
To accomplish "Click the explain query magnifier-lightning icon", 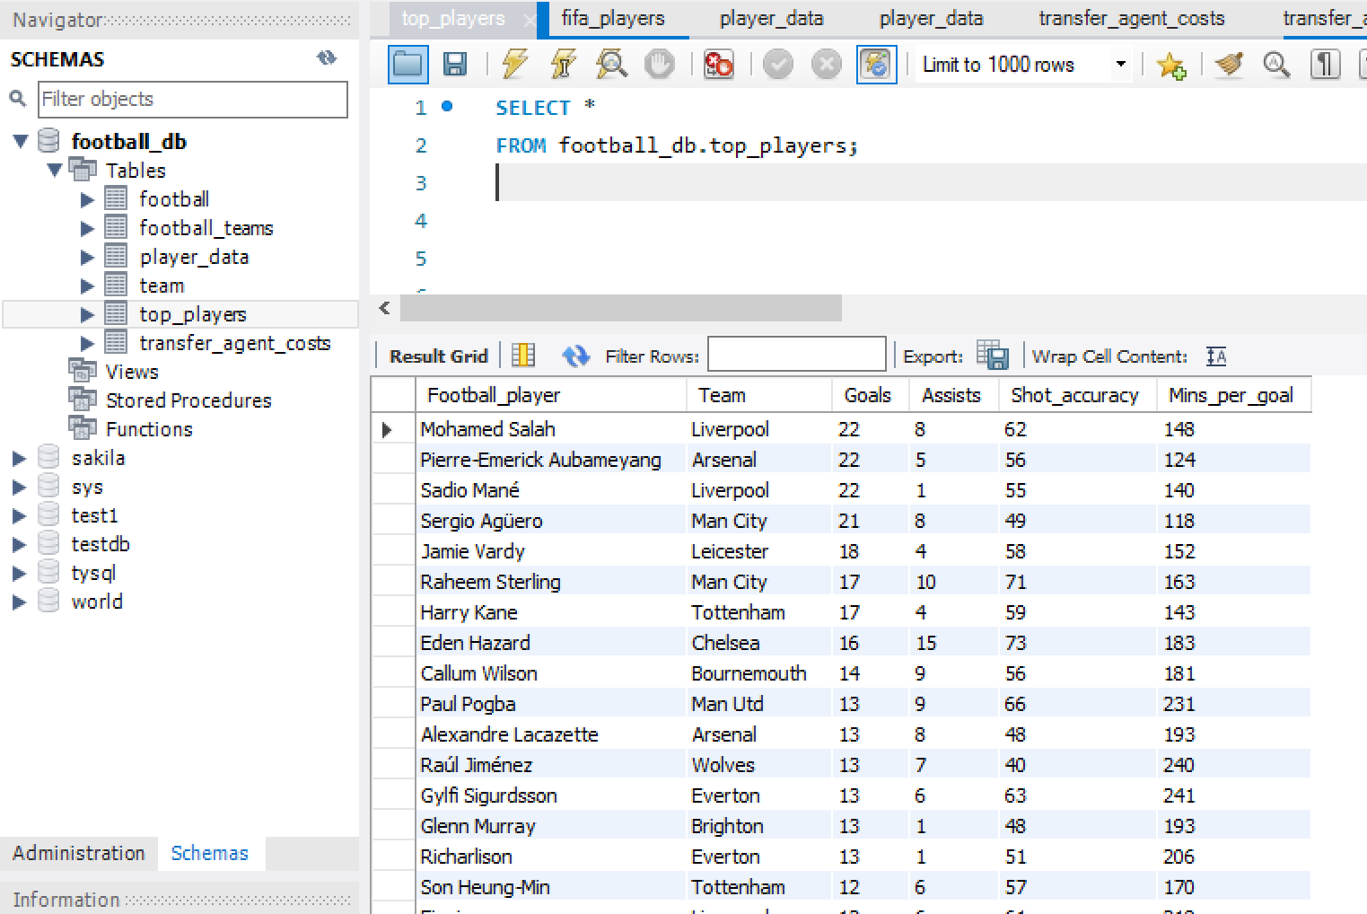I will pyautogui.click(x=611, y=65).
